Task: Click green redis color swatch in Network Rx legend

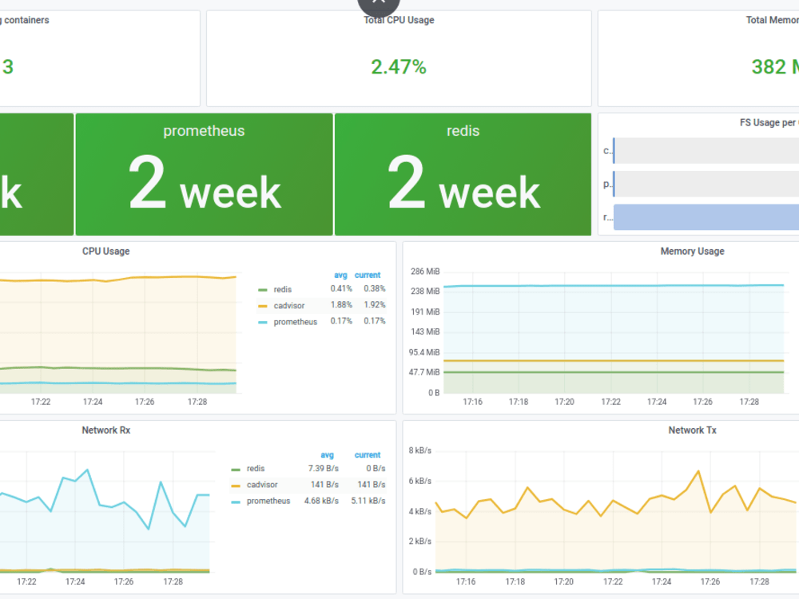Action: [236, 469]
